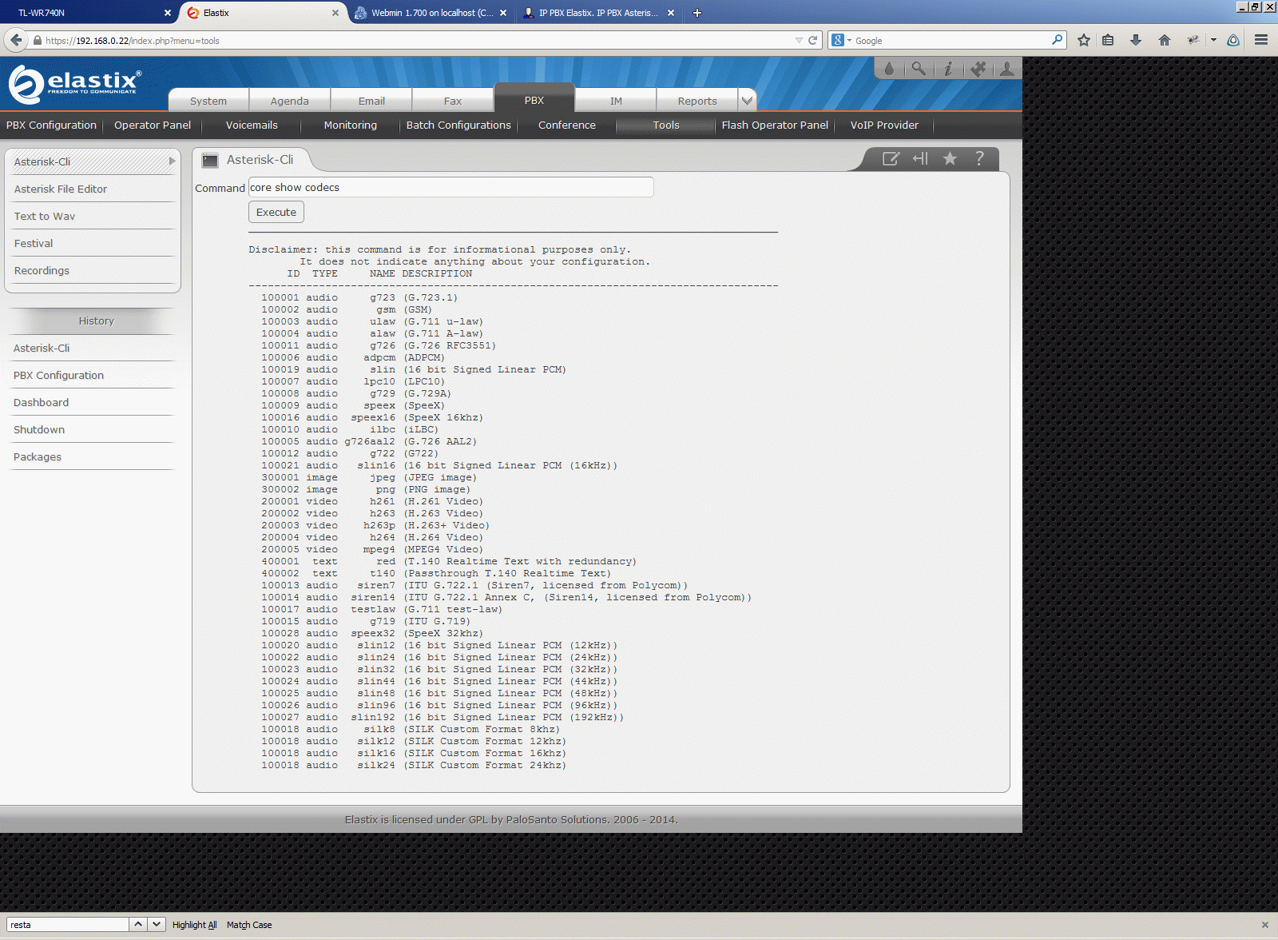Image resolution: width=1278 pixels, height=940 pixels.
Task: Open the Conference submenu
Action: tap(567, 125)
